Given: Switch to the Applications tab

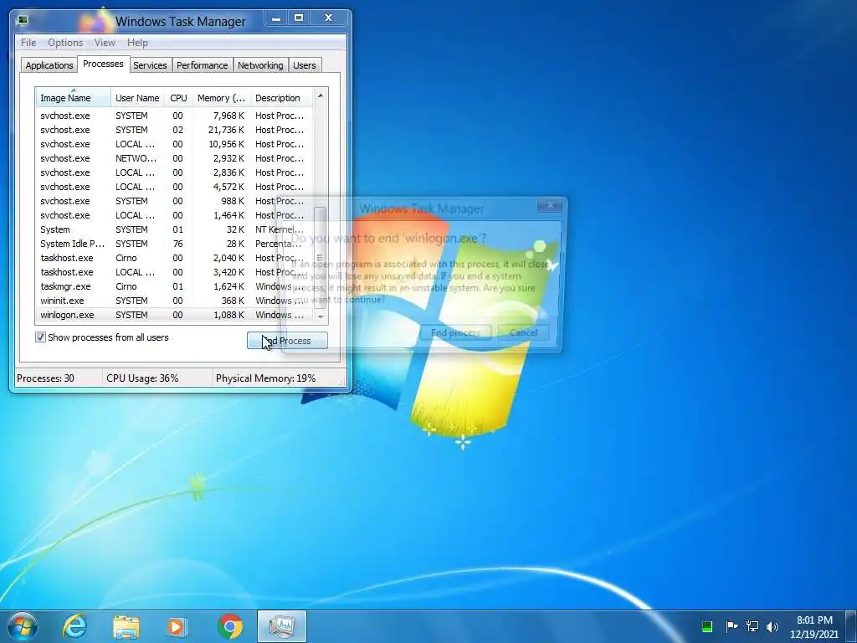Looking at the screenshot, I should 49,65.
